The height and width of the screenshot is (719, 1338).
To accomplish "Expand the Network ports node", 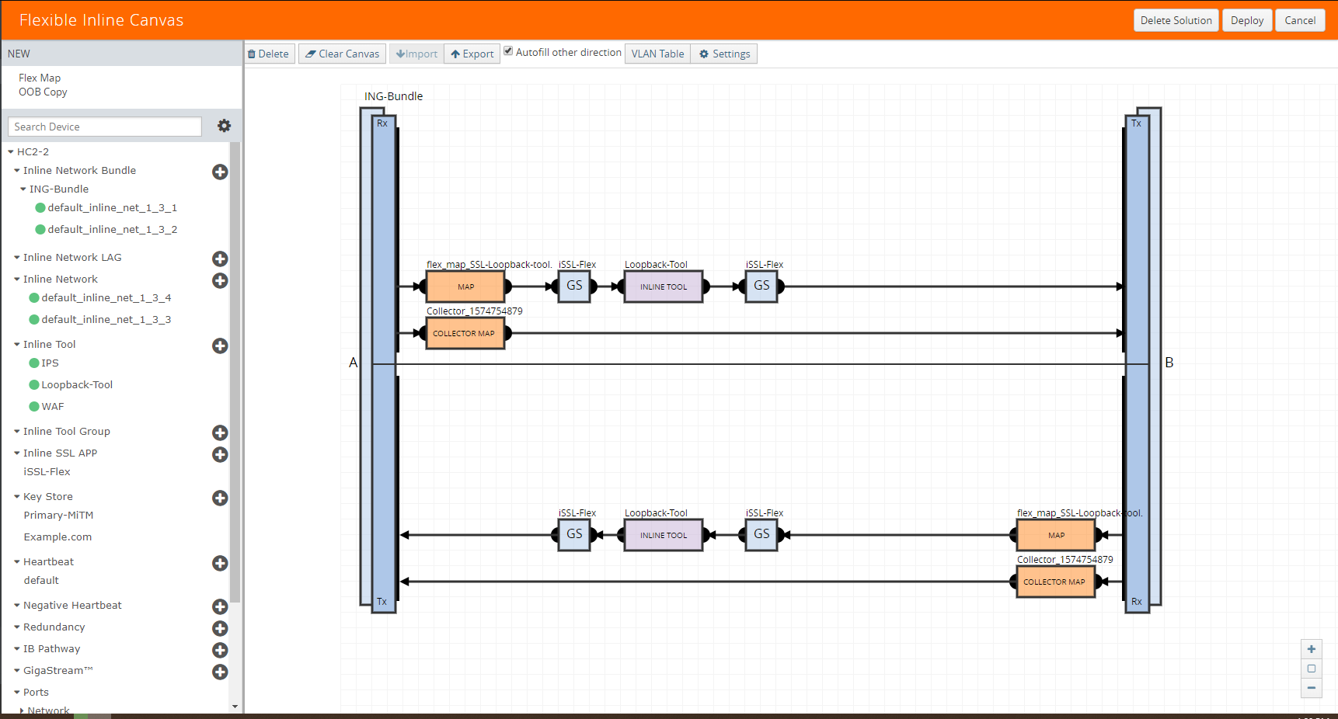I will (22, 710).
